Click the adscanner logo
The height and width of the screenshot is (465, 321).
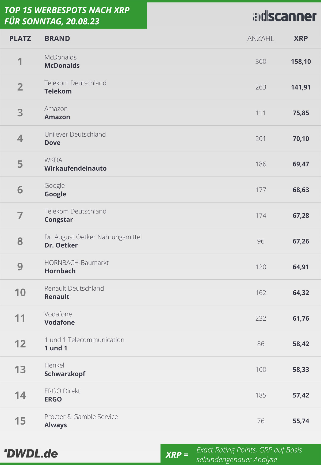coord(285,16)
